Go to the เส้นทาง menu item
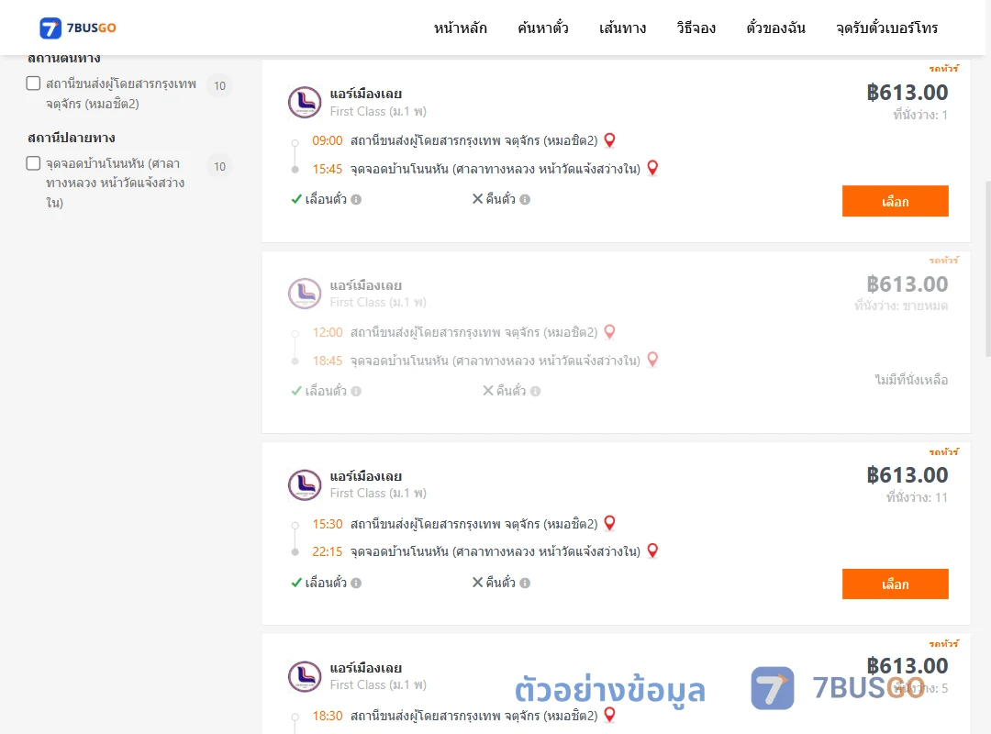Screen dimensions: 991x734 [622, 28]
